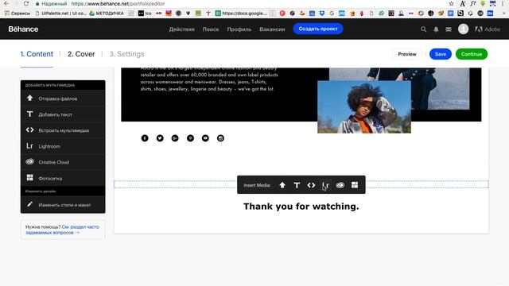Click the Google Plus social icon
Viewport: 509px width, 286px height.
pos(175,138)
